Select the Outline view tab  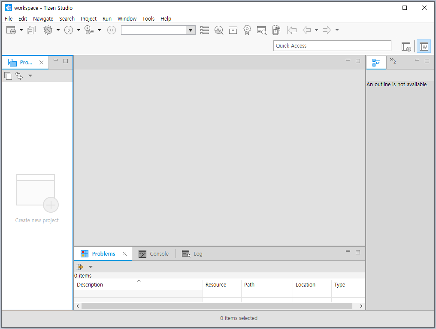(x=376, y=63)
